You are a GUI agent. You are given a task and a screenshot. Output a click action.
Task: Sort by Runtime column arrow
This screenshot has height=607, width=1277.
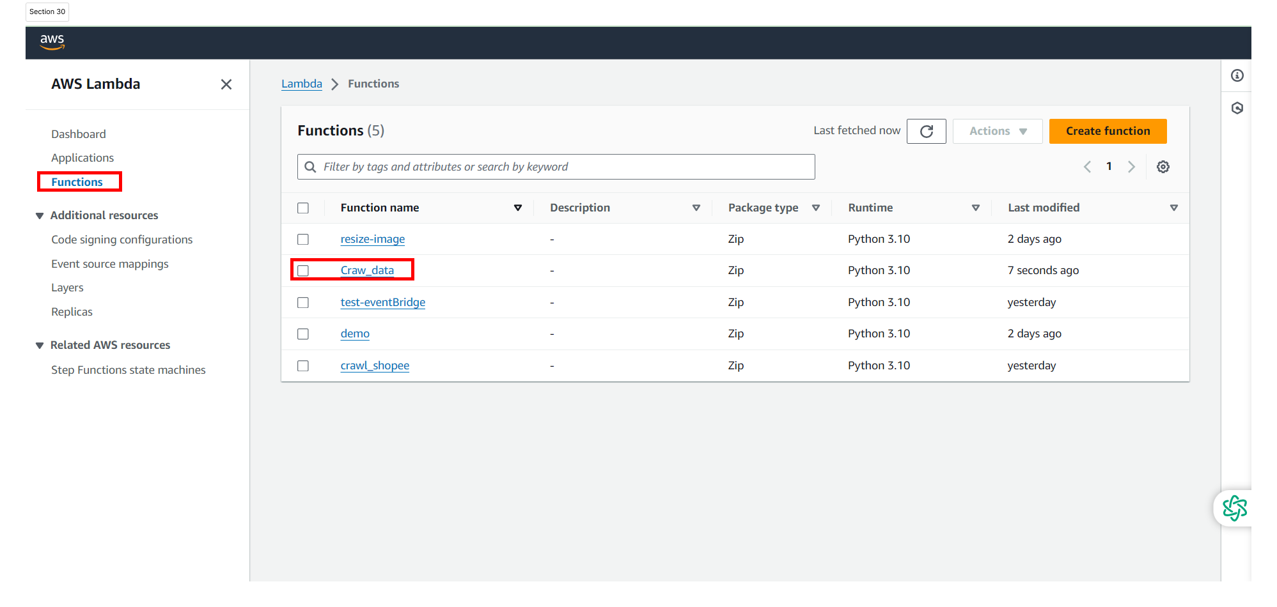point(976,208)
